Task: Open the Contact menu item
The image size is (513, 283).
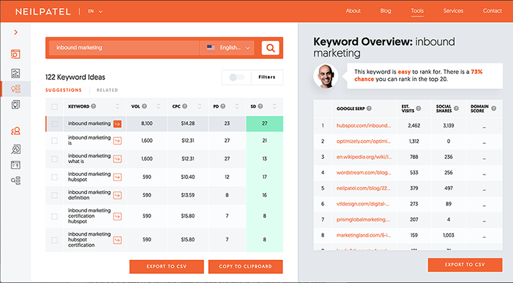Action: point(492,11)
